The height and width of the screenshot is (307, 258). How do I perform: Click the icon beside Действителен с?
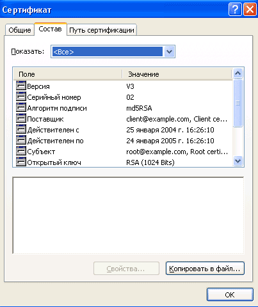click(21, 129)
